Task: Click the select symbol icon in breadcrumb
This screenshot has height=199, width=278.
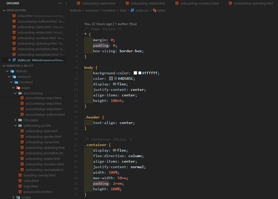Action: (155, 10)
